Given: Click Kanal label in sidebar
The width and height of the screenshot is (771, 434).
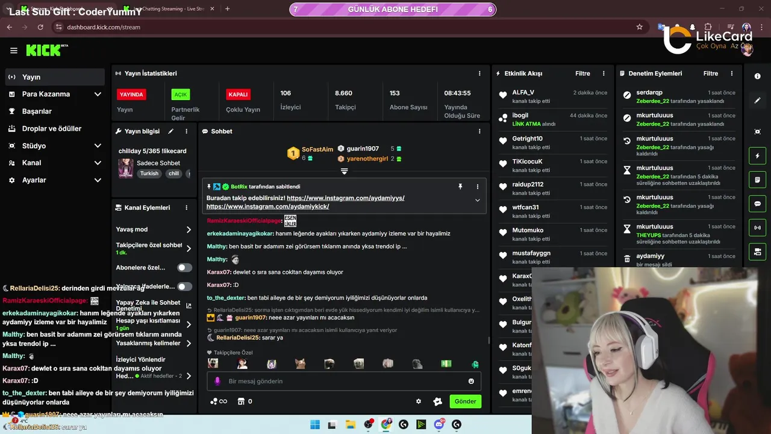Looking at the screenshot, I should coord(31,163).
